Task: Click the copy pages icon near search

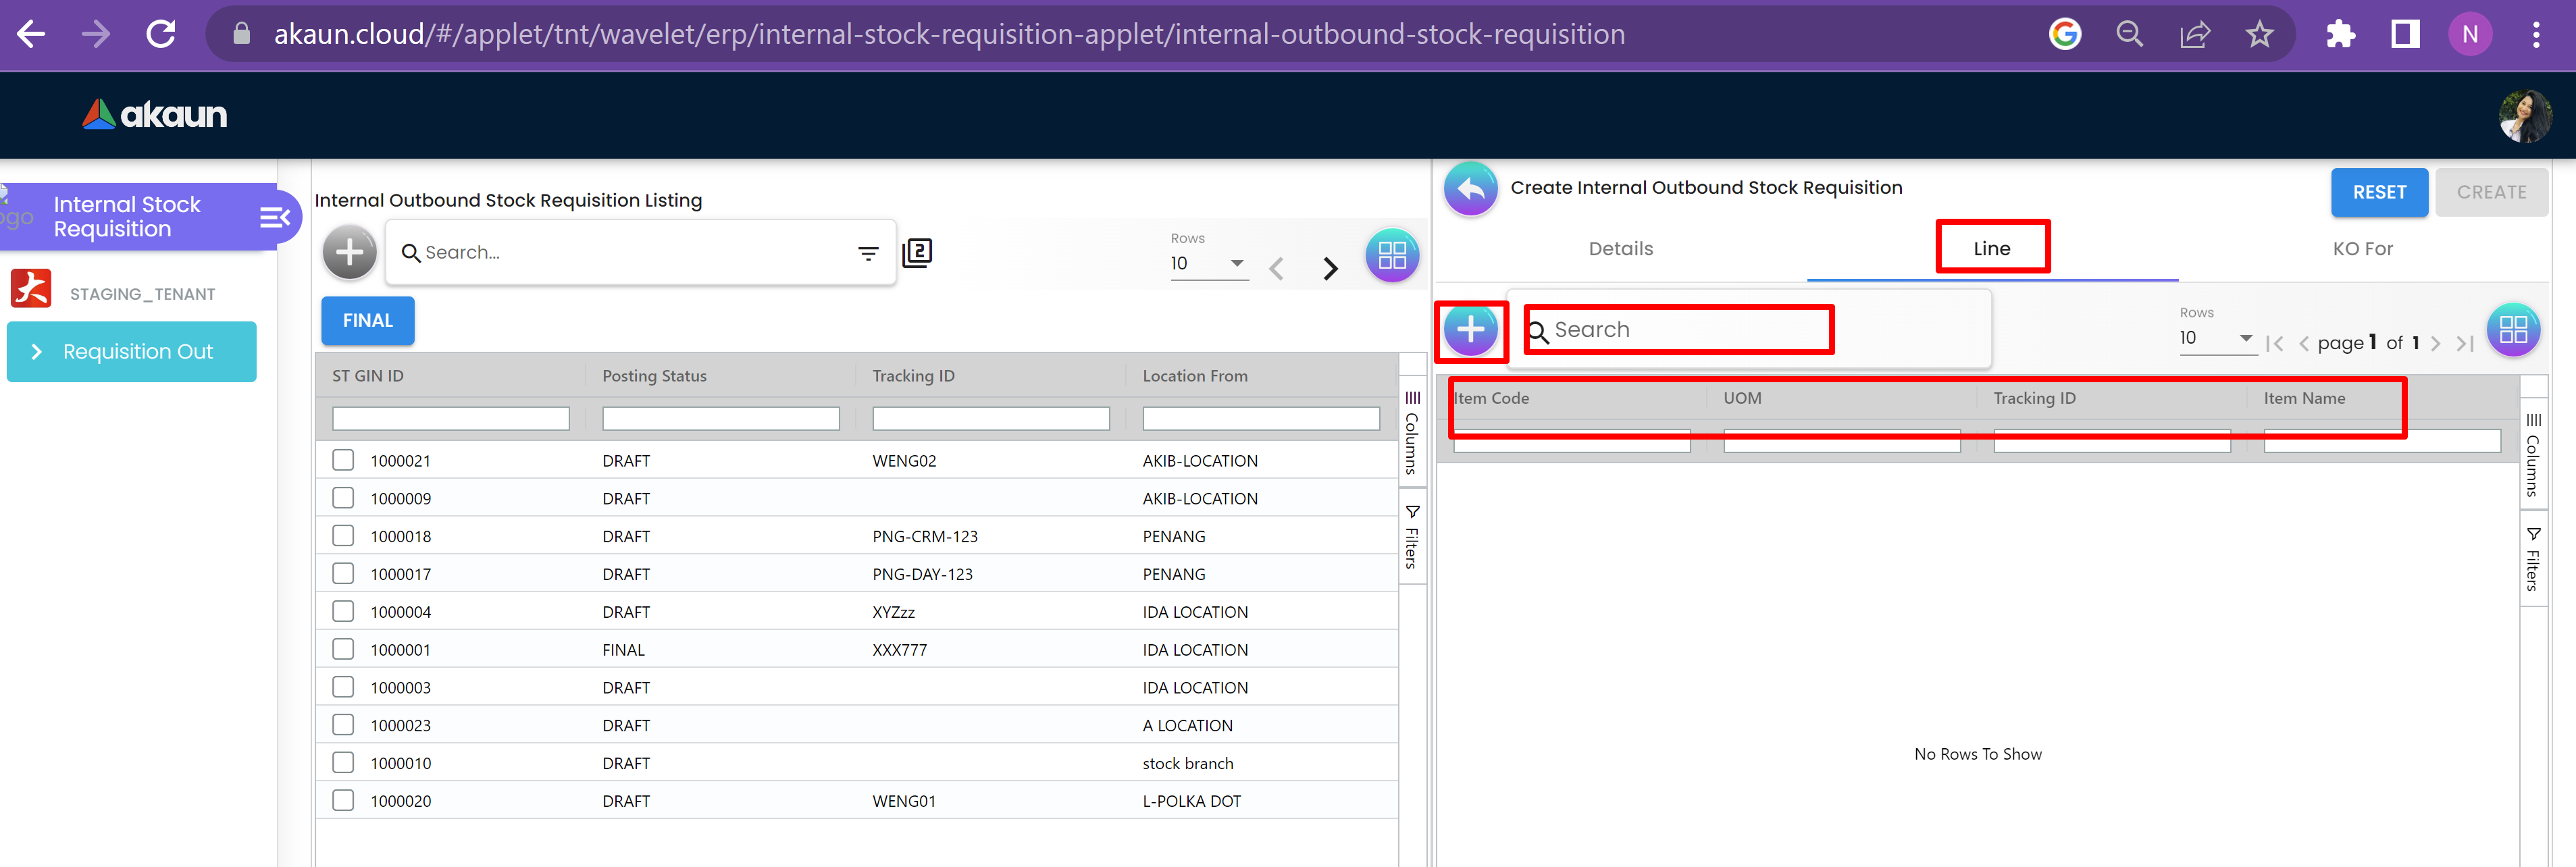Action: pyautogui.click(x=917, y=253)
